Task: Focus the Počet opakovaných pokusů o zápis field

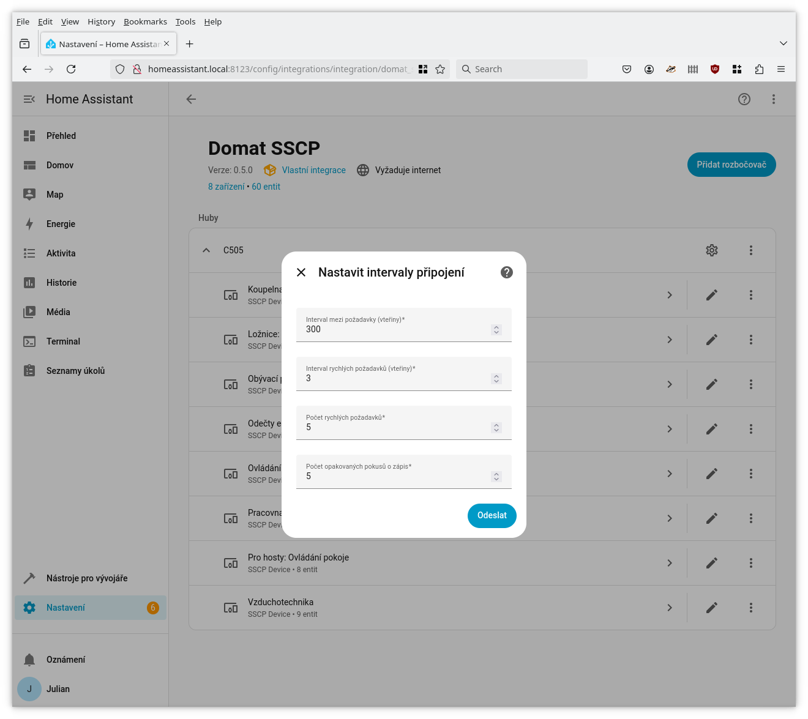Action: click(x=404, y=472)
